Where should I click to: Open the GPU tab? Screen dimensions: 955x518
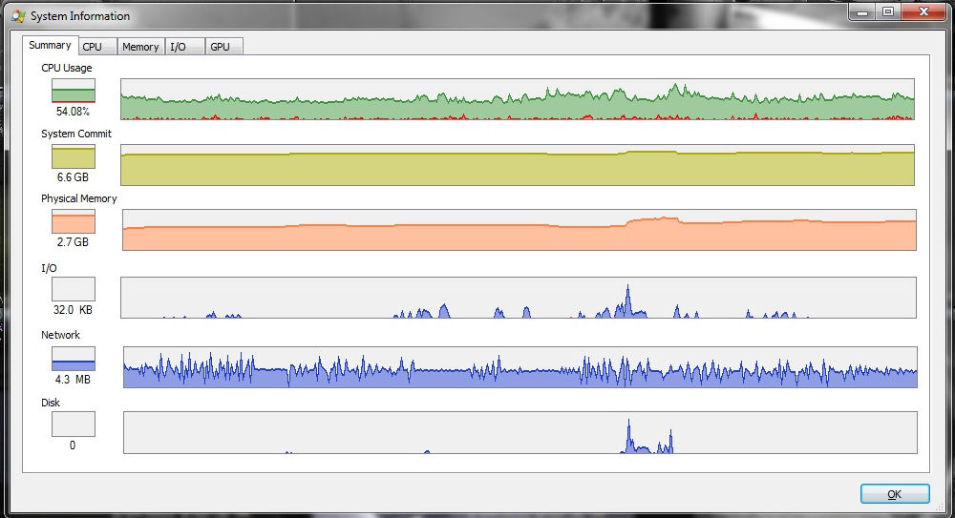[x=224, y=47]
